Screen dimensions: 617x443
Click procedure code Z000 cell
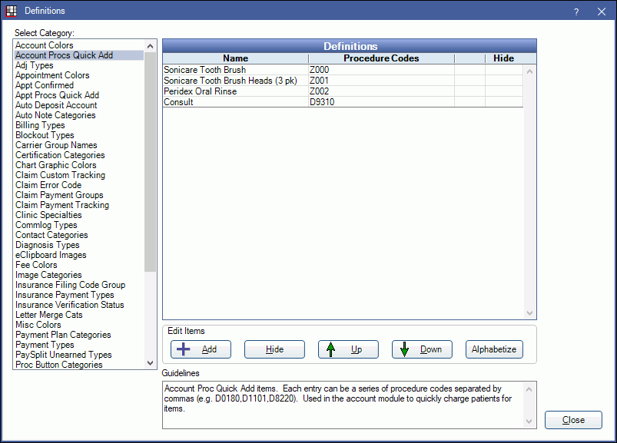381,70
